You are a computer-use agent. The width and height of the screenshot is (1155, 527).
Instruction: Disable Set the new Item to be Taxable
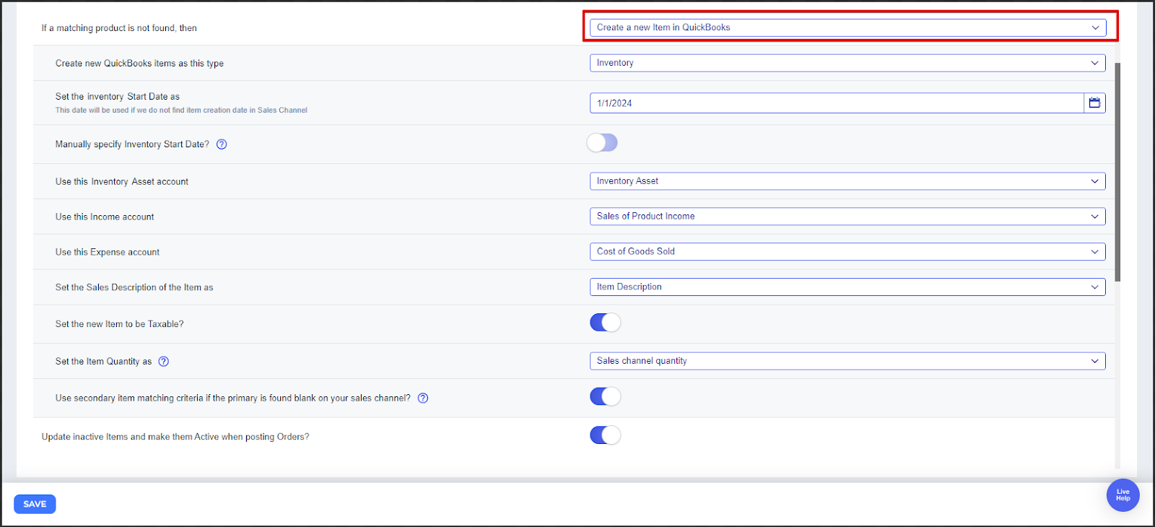[x=605, y=323]
